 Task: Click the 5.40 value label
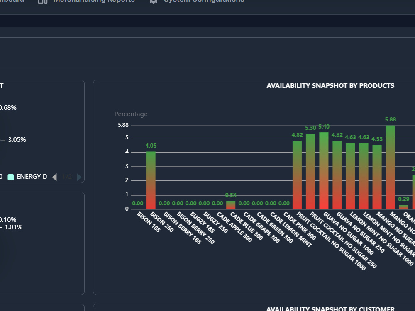click(x=324, y=126)
